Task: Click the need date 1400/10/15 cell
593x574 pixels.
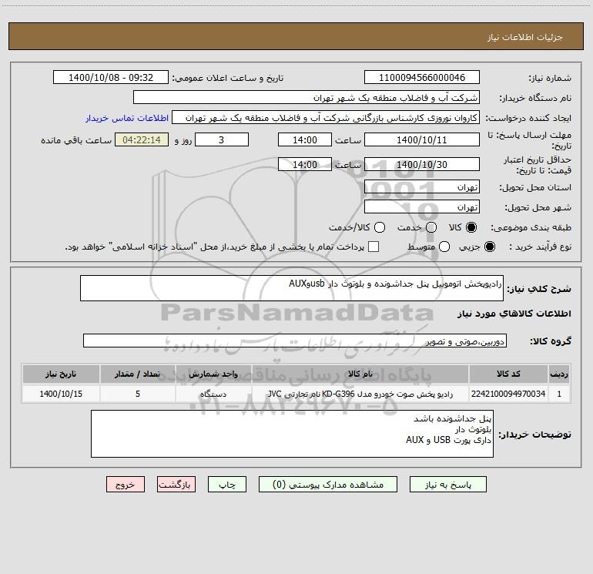Action: point(61,394)
